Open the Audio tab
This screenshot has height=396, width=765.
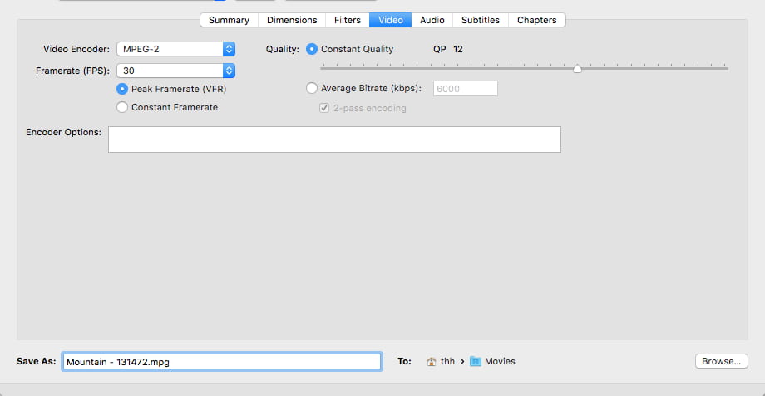coord(432,20)
